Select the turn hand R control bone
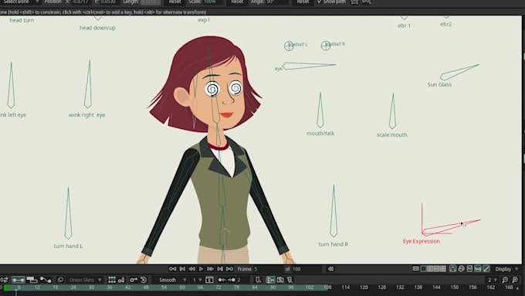The image size is (525, 296). (334, 211)
